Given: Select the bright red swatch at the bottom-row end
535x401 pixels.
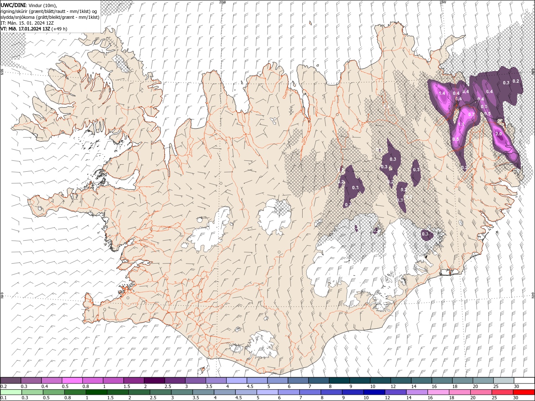Looking at the screenshot, I should (x=524, y=392).
